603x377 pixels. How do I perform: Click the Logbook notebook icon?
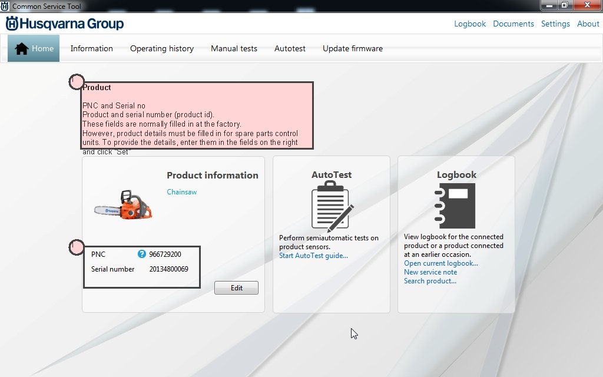click(x=455, y=206)
